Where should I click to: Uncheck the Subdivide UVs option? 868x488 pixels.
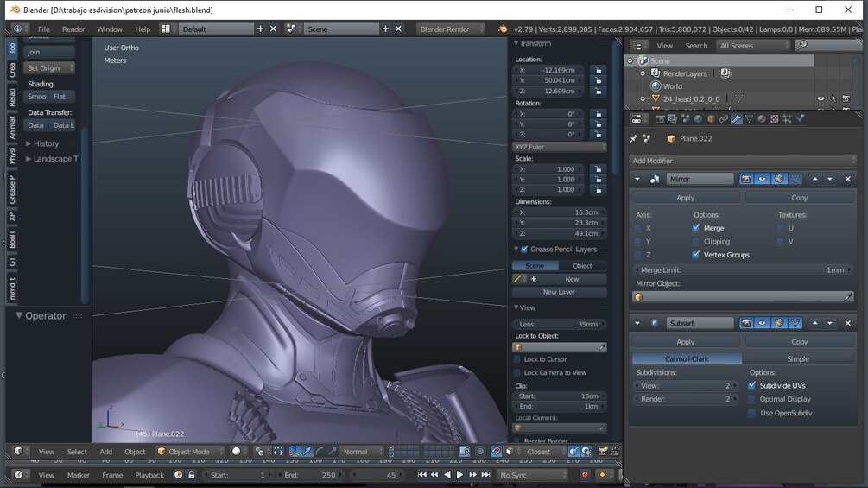[752, 385]
